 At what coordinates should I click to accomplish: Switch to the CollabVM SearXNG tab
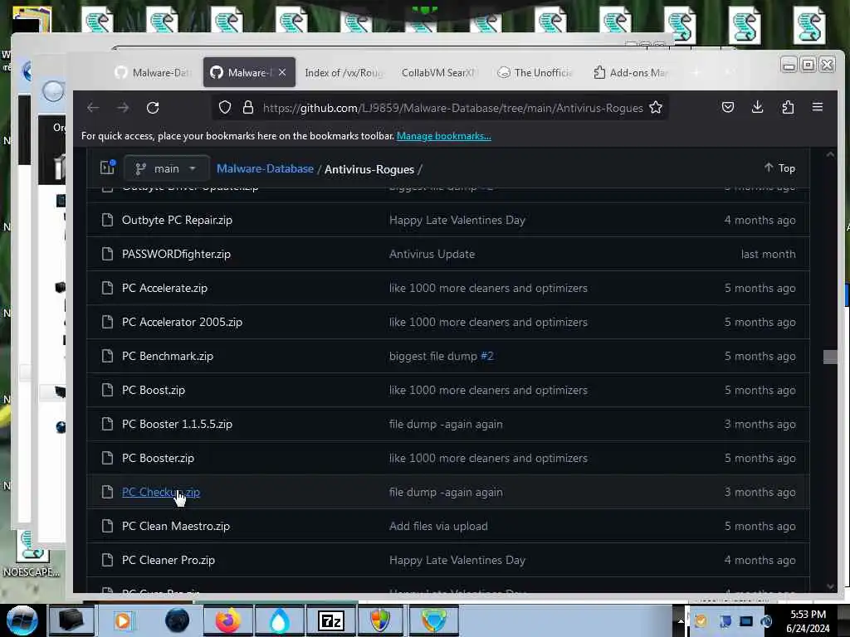click(438, 73)
